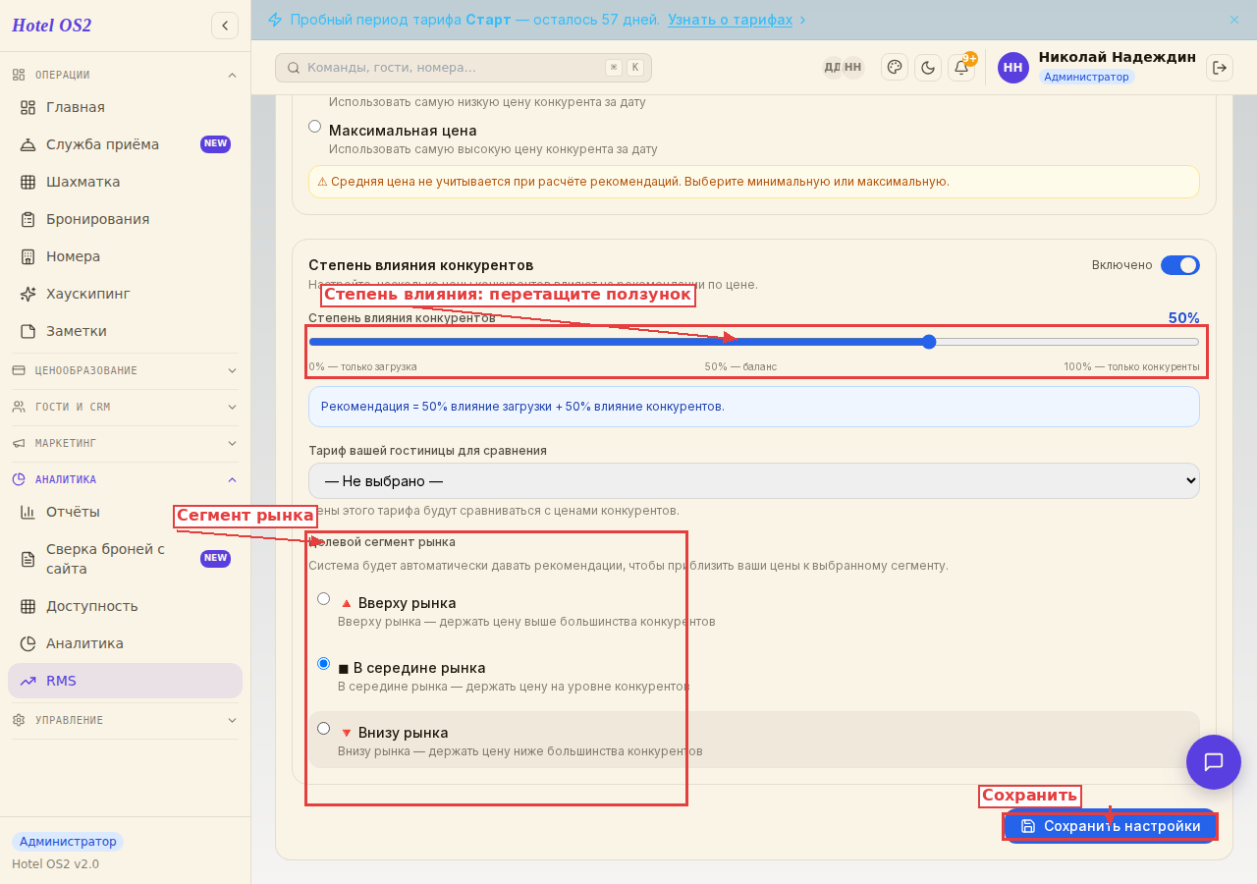Click Сохранить настройки button
Screen dimensions: 1257x884
1111,826
